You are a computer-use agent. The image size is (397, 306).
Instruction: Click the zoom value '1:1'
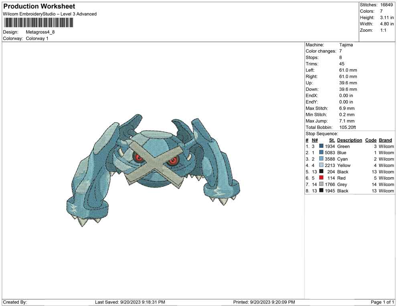coord(383,30)
